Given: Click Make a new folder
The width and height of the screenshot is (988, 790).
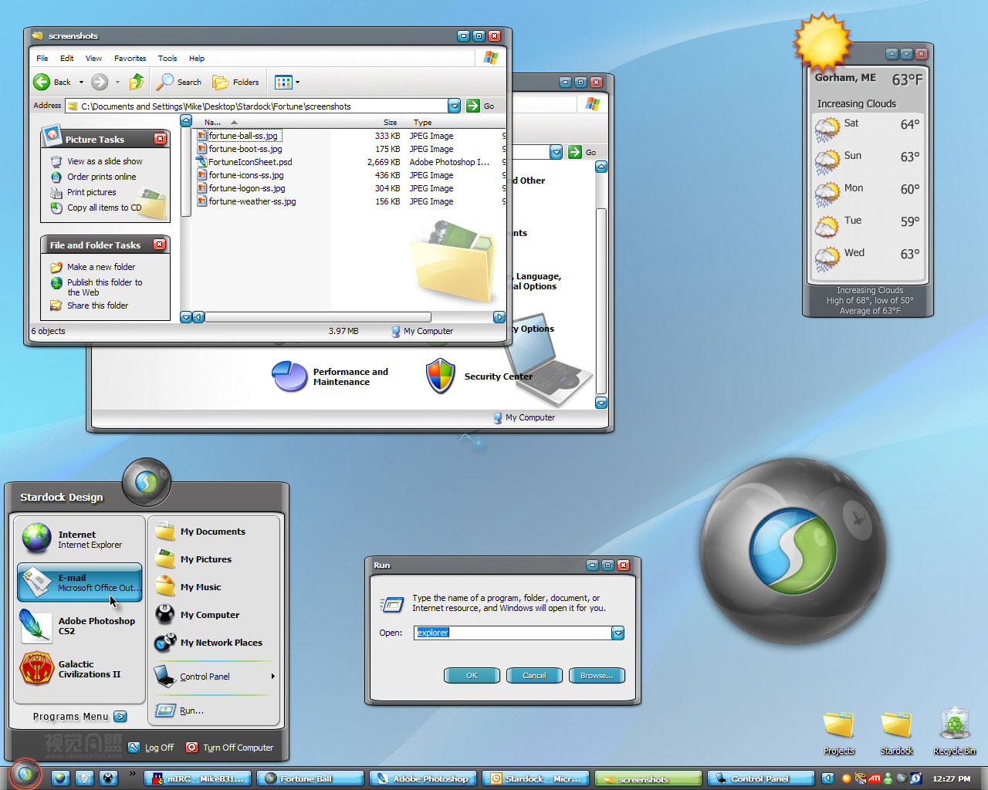Looking at the screenshot, I should 93,267.
